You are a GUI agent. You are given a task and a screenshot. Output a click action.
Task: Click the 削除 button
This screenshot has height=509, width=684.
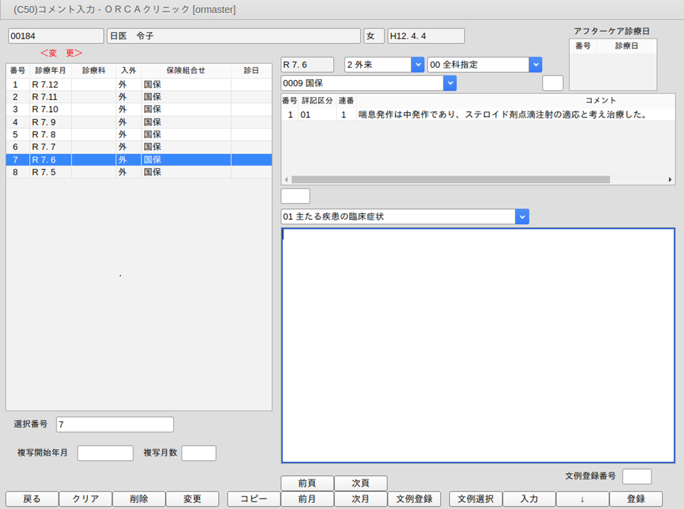click(x=139, y=499)
